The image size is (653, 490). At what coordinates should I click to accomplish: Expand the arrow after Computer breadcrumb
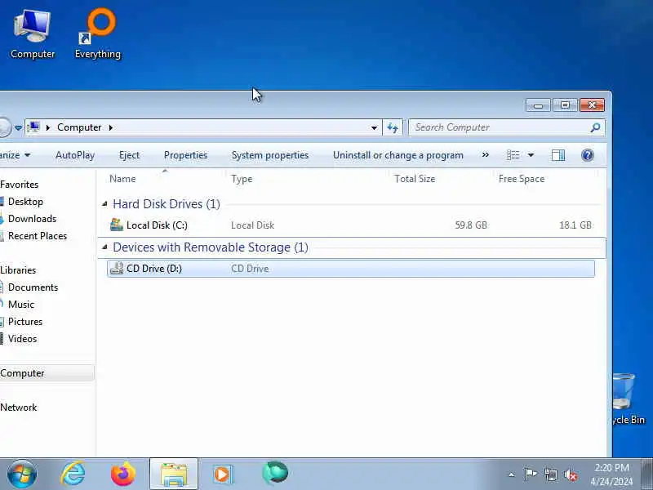point(111,127)
